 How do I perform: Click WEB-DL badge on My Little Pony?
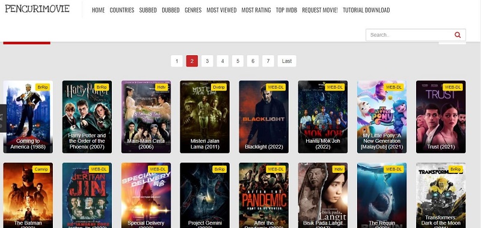(x=393, y=87)
